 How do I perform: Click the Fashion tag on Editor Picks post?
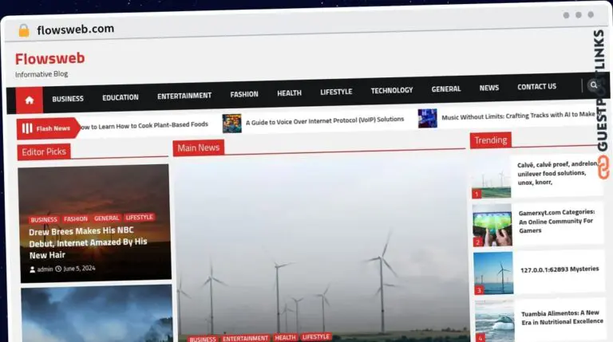tap(76, 219)
